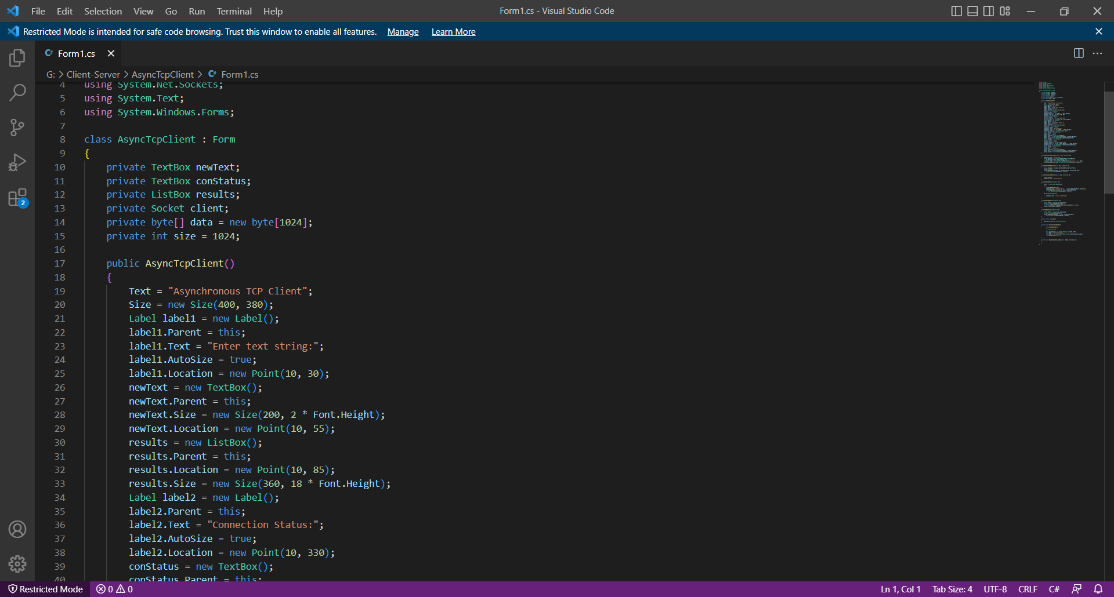Open the Accounts menu icon
This screenshot has width=1114, height=597.
click(x=17, y=529)
